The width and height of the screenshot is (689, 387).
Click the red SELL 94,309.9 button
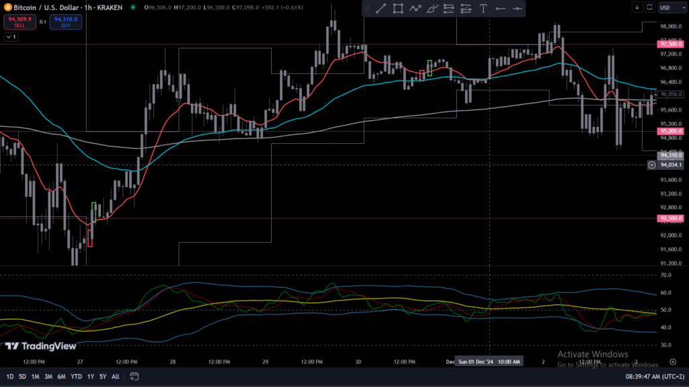pos(20,21)
